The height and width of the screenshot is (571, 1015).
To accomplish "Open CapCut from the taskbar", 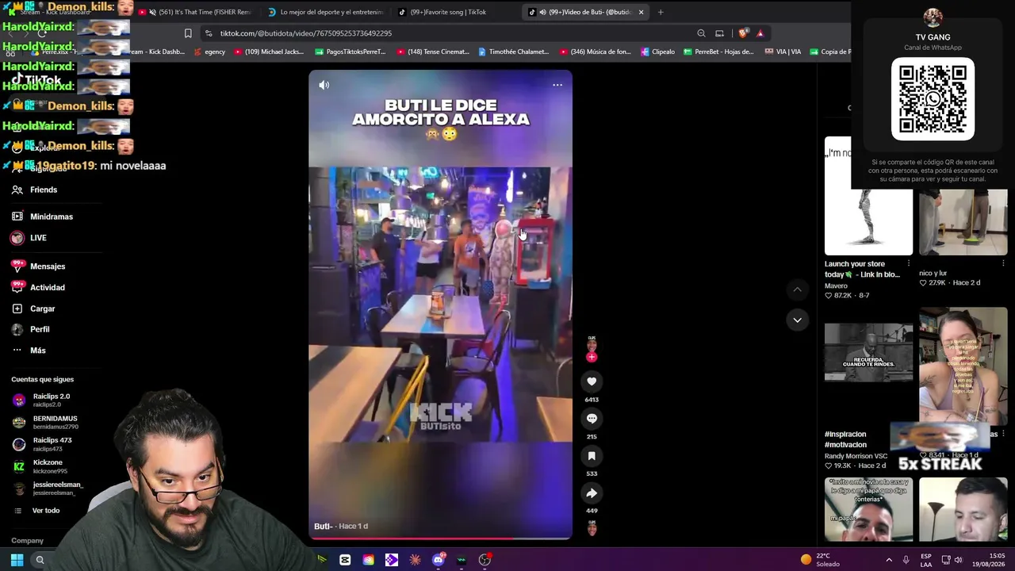I will (345, 560).
